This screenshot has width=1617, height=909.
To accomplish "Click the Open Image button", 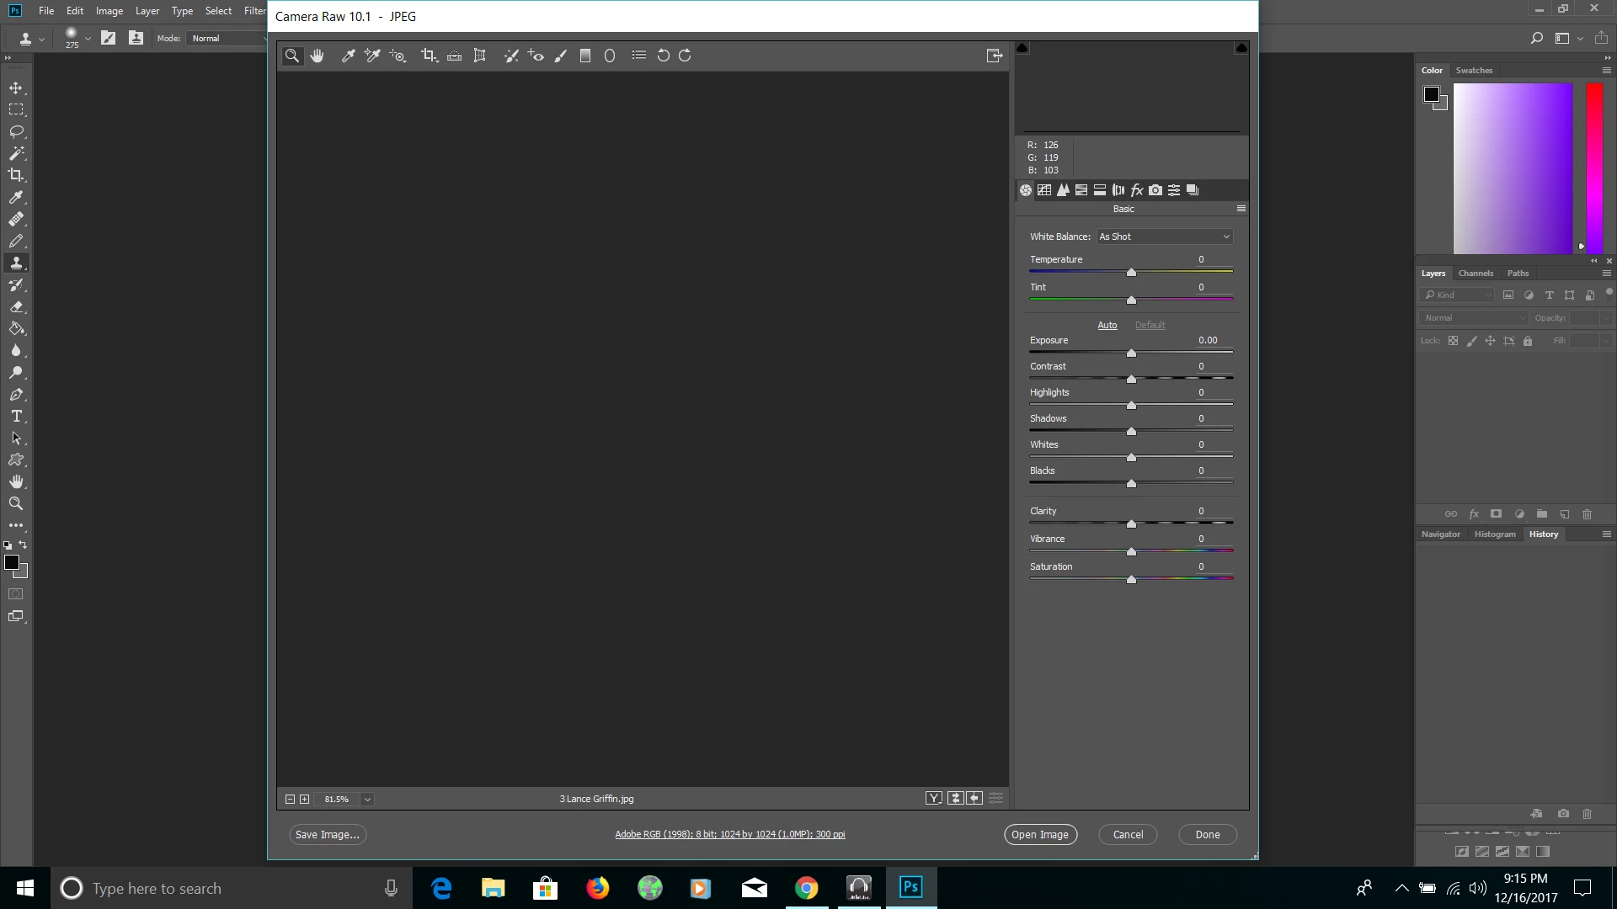I will click(x=1040, y=835).
